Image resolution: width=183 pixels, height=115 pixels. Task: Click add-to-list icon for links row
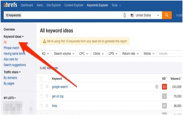point(47,106)
